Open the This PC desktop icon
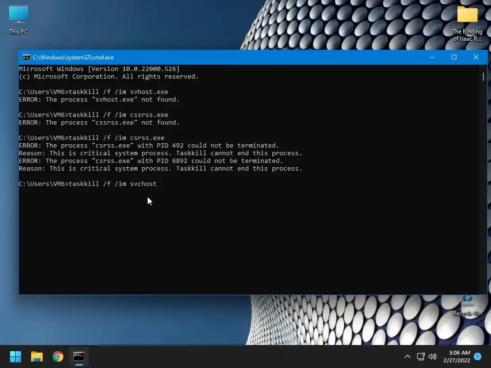This screenshot has height=368, width=491. pyautogui.click(x=19, y=19)
